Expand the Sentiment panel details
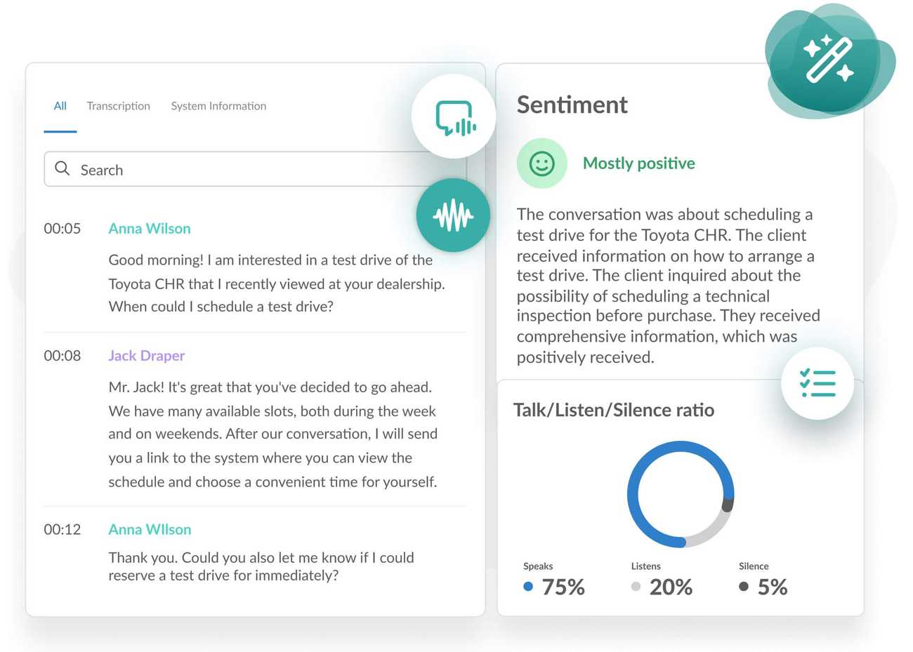Viewport: 913px width, 652px height. [x=572, y=105]
